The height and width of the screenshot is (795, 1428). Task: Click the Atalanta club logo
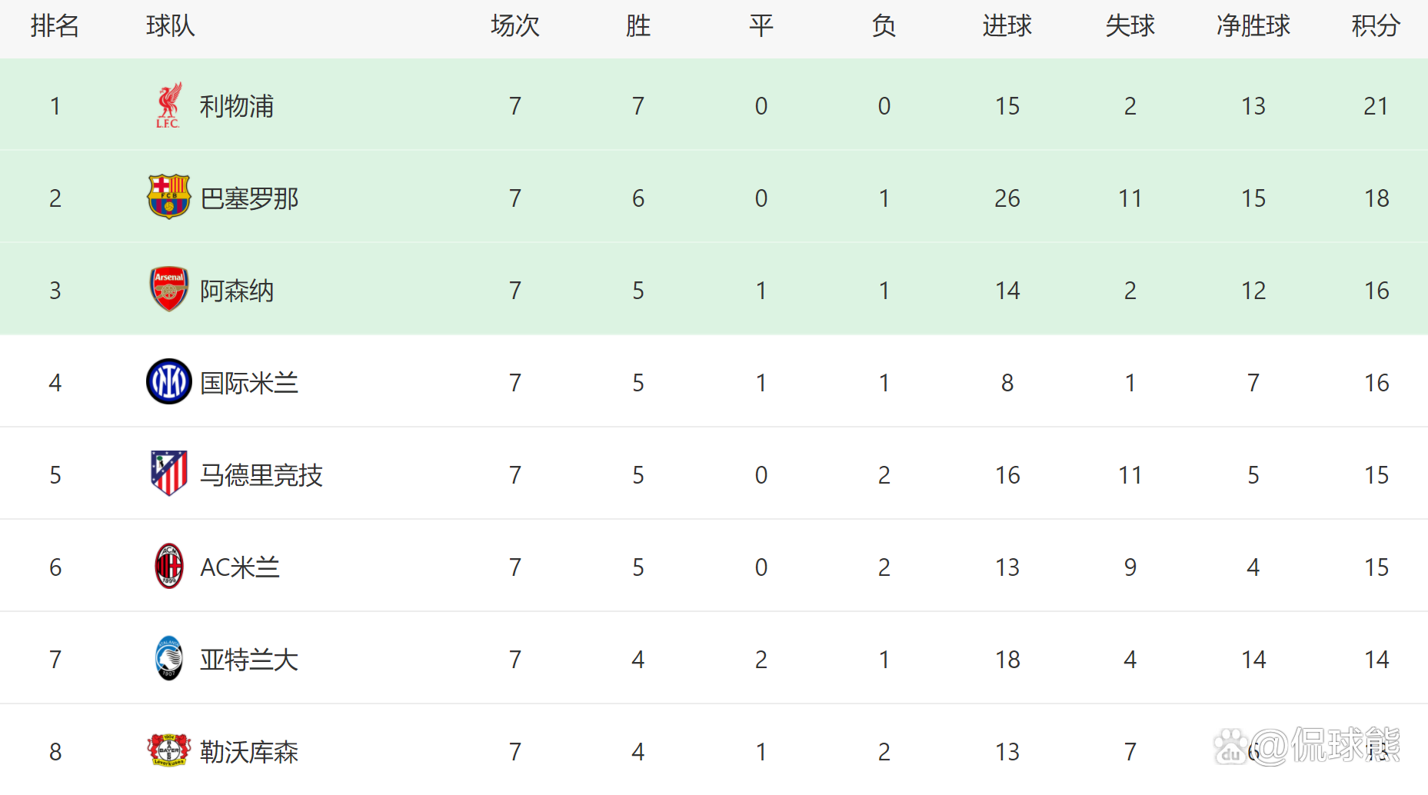click(x=168, y=658)
